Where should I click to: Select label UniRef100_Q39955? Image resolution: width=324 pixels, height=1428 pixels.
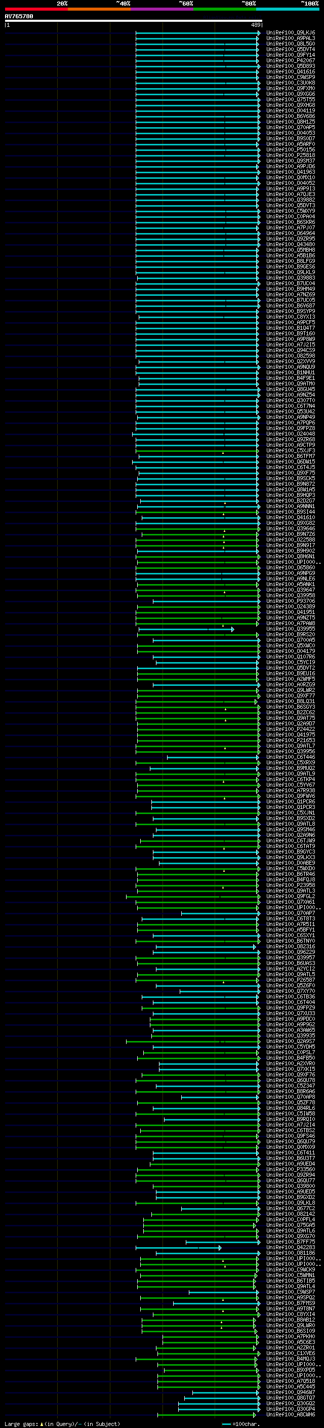pyautogui.click(x=291, y=629)
